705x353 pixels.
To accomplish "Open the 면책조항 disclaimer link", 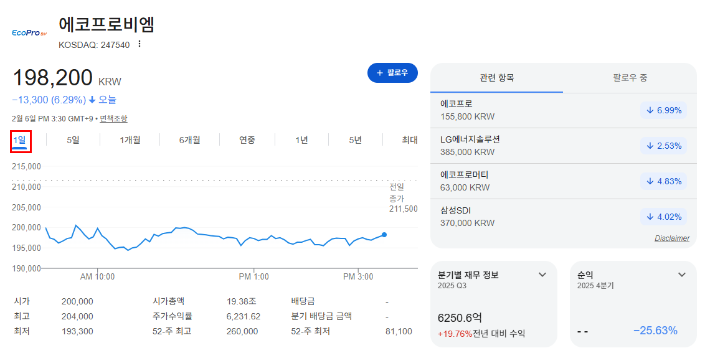I will (113, 119).
